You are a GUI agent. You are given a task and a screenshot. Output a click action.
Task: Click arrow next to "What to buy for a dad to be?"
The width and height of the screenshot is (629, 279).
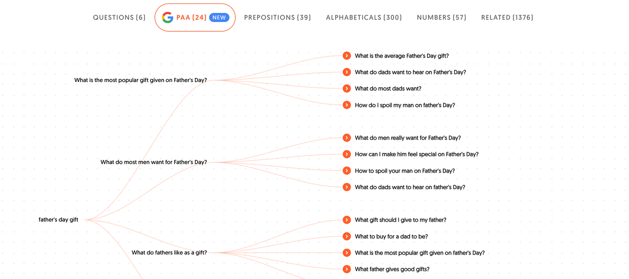click(346, 236)
